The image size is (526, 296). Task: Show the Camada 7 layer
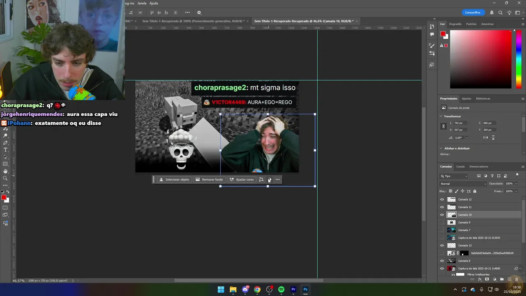442,230
